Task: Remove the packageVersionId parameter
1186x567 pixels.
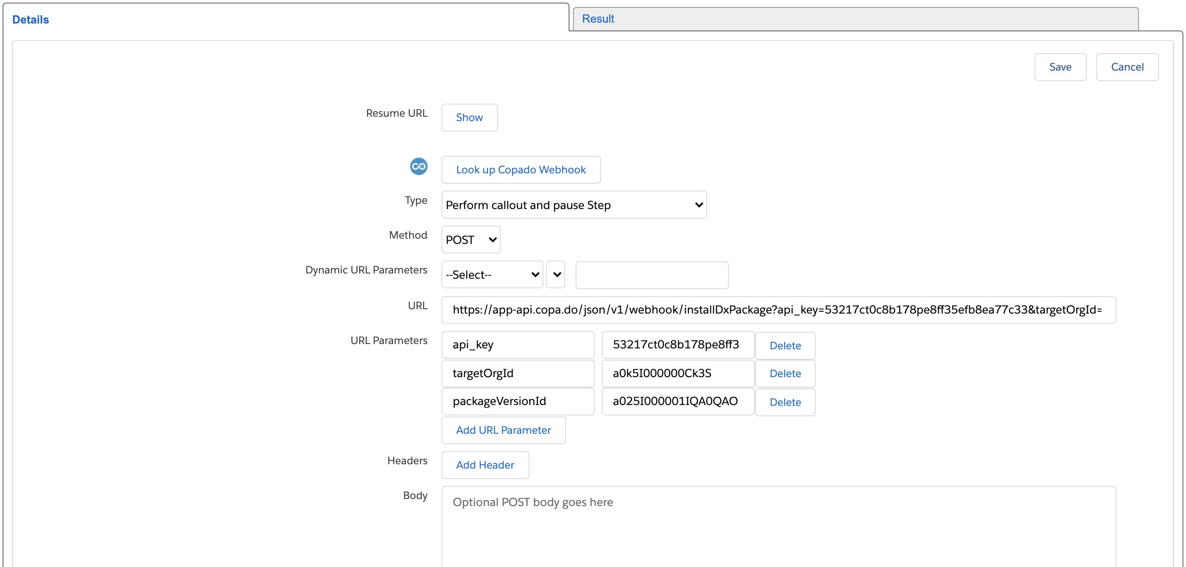Action: [785, 402]
